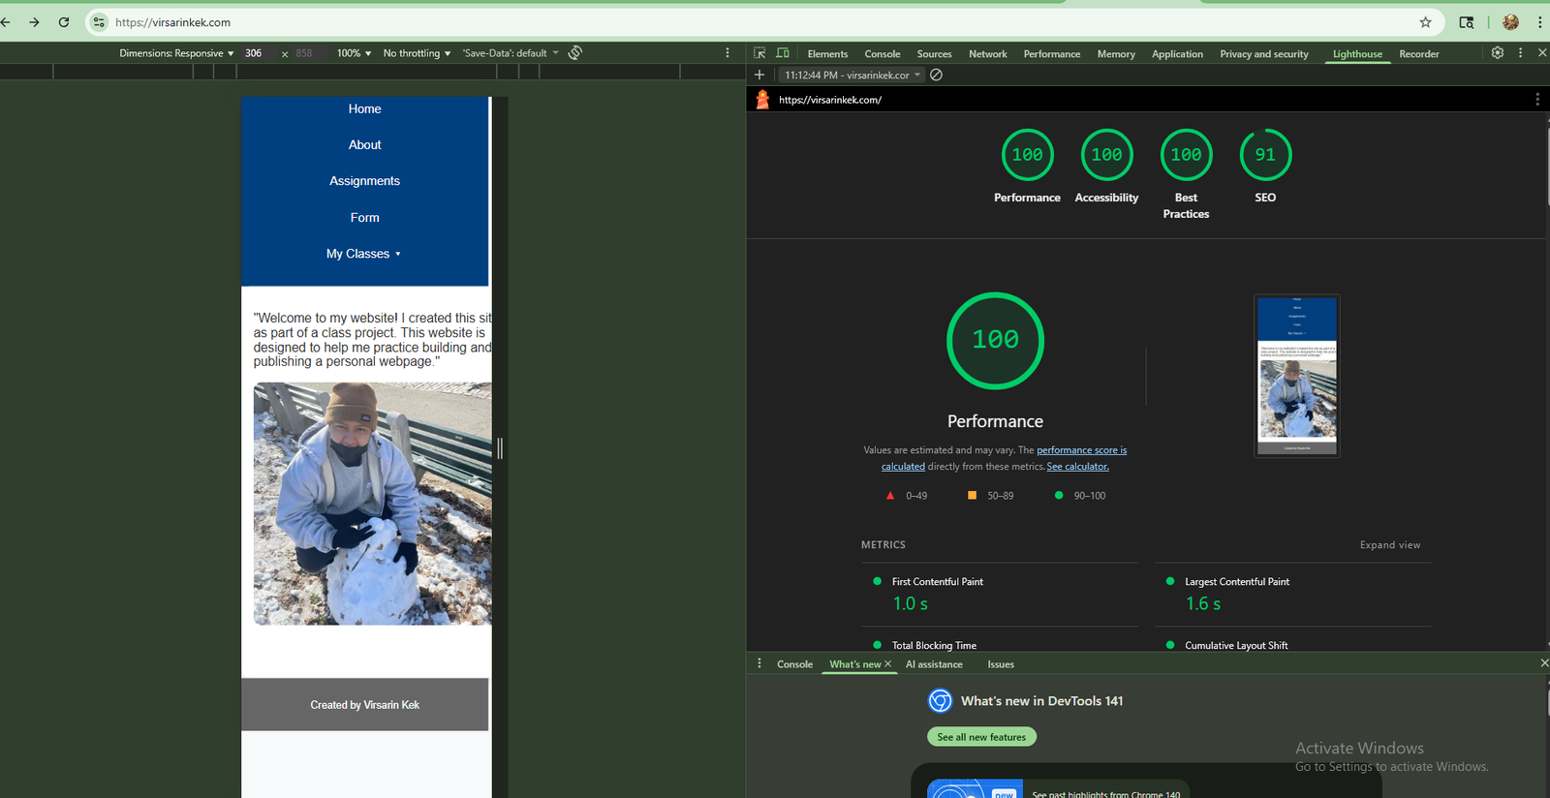Click the site information icon in address bar
The height and width of the screenshot is (798, 1550).
click(x=99, y=22)
